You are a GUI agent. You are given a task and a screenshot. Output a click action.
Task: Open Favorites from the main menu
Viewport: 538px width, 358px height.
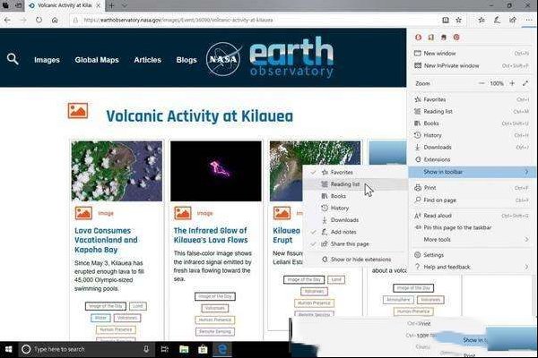point(473,99)
